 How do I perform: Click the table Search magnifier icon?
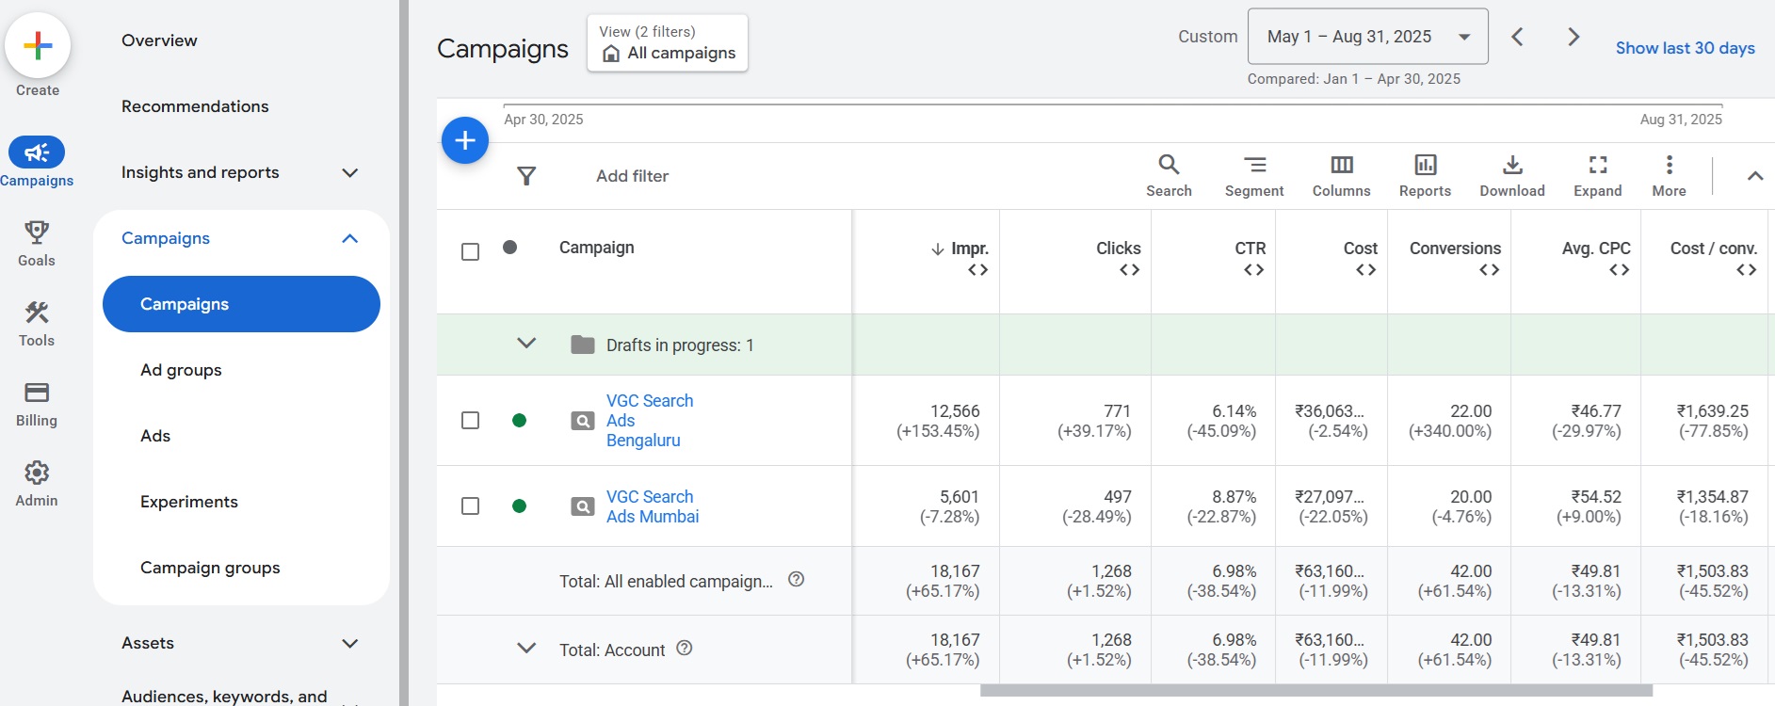1169,166
